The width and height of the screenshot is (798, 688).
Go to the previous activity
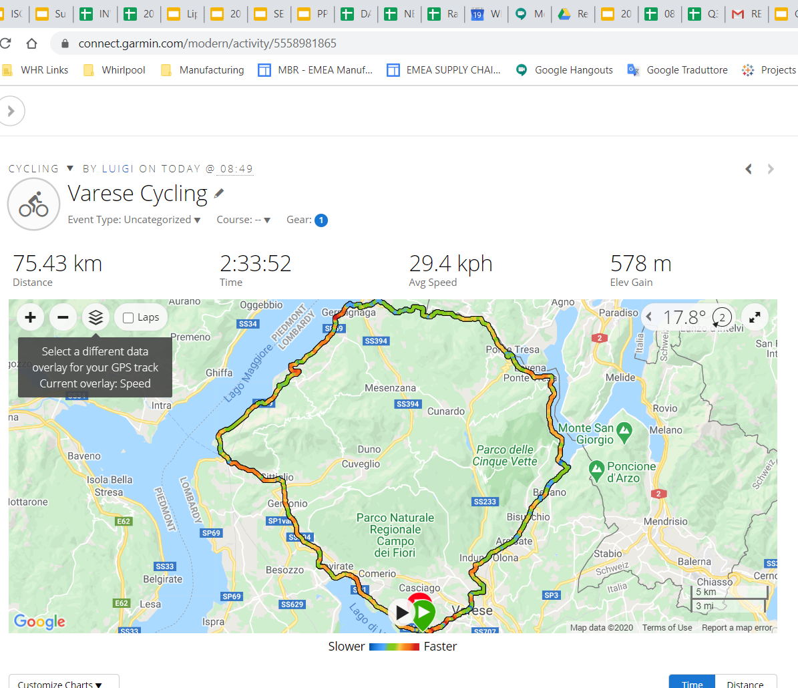tap(749, 169)
